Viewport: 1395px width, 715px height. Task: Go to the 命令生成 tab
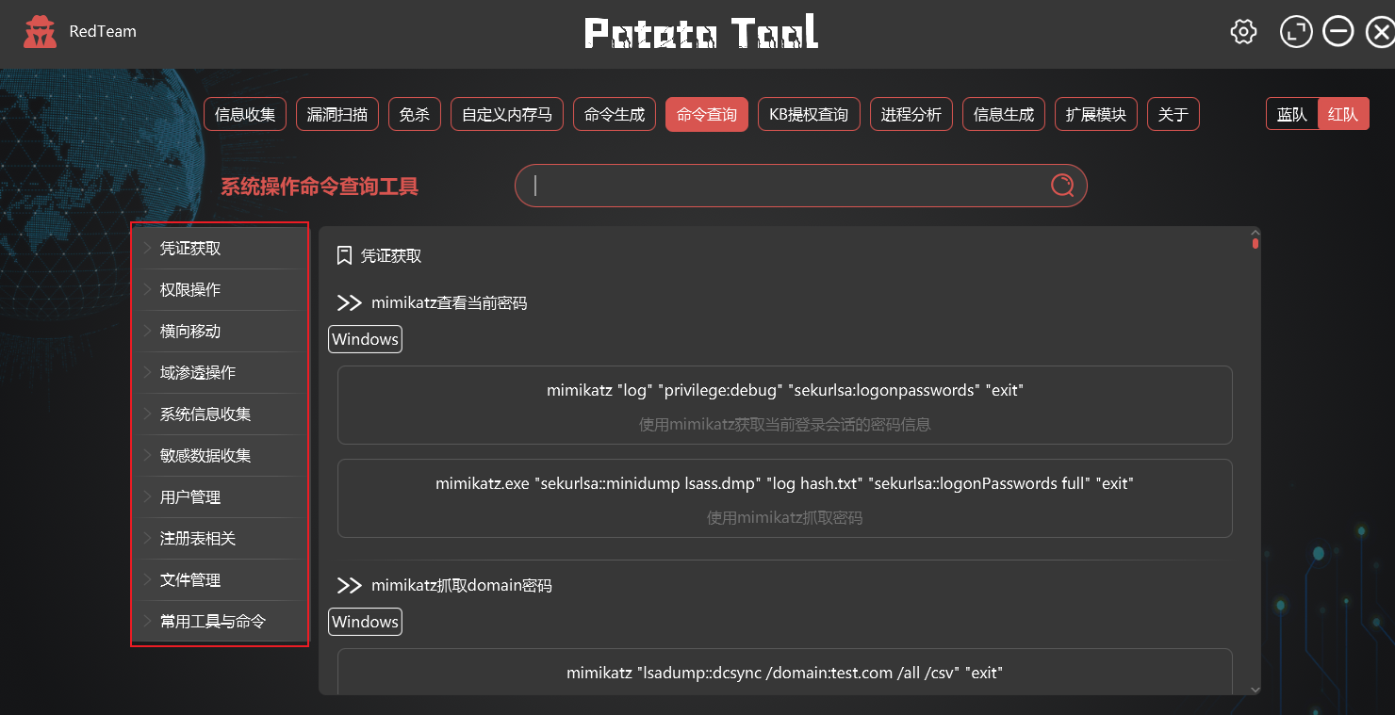tap(615, 115)
